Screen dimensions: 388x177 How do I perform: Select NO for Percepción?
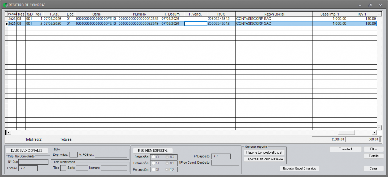167,169
